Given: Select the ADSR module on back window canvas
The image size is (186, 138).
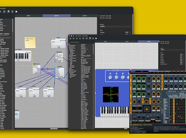Looking at the screenshot, I should tap(59, 73).
